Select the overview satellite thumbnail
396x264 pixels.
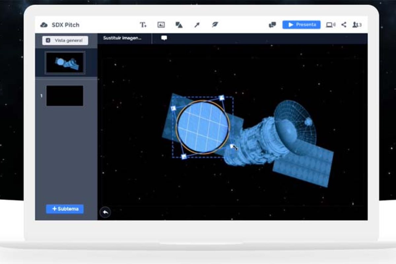65,62
